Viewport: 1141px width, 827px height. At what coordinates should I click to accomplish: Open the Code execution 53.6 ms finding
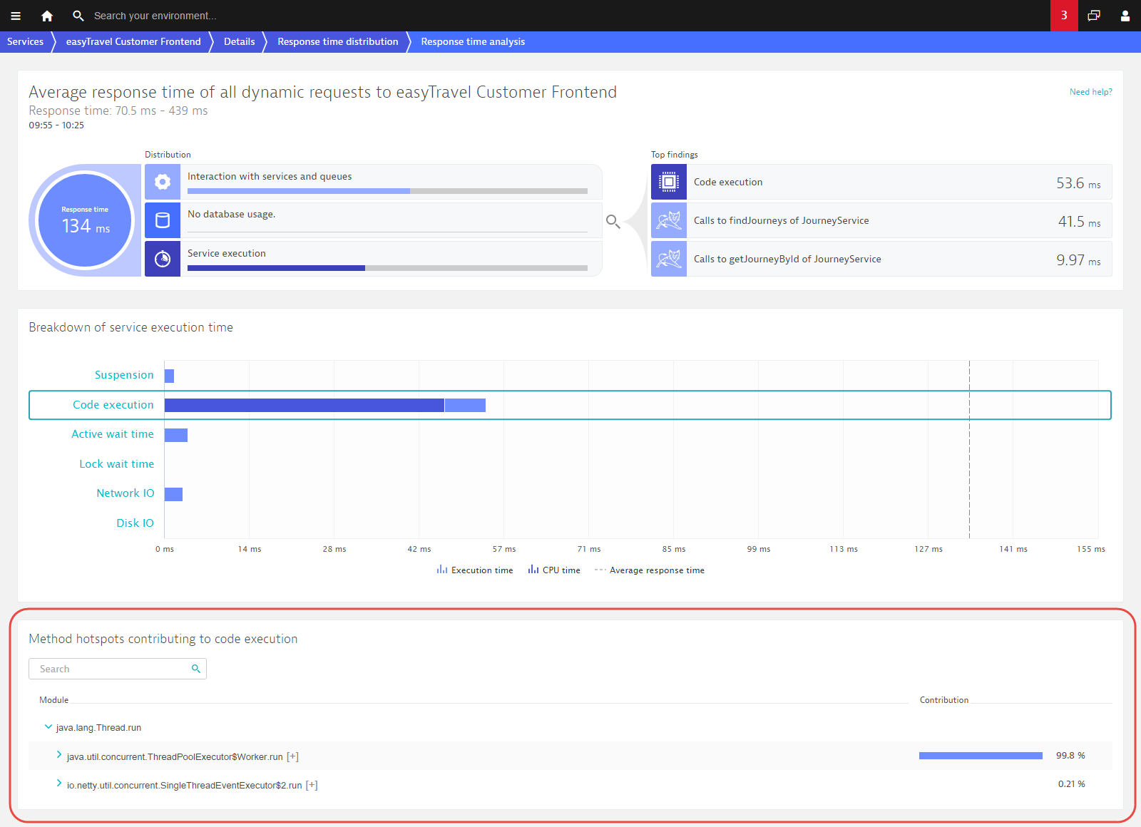[881, 182]
